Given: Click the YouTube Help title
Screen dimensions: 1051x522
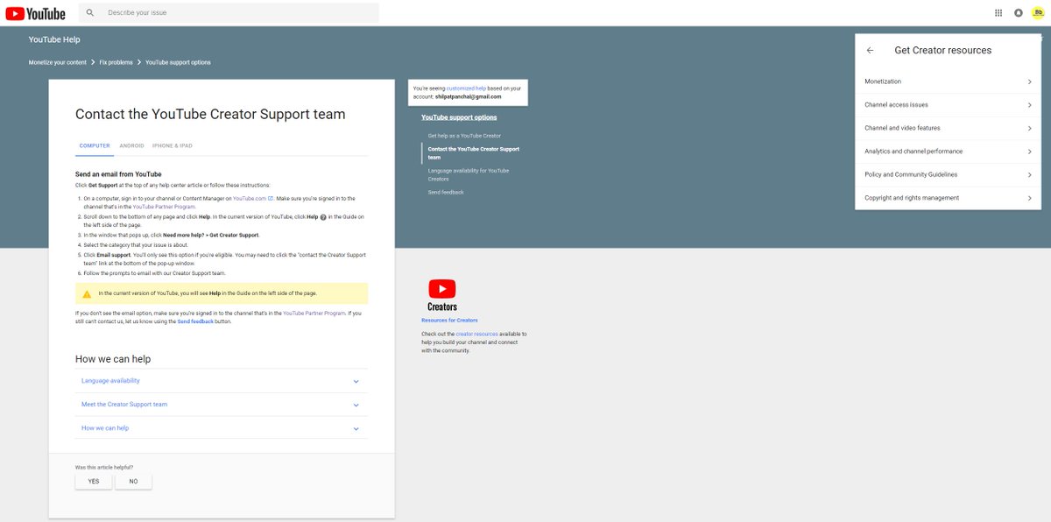Looking at the screenshot, I should 54,40.
